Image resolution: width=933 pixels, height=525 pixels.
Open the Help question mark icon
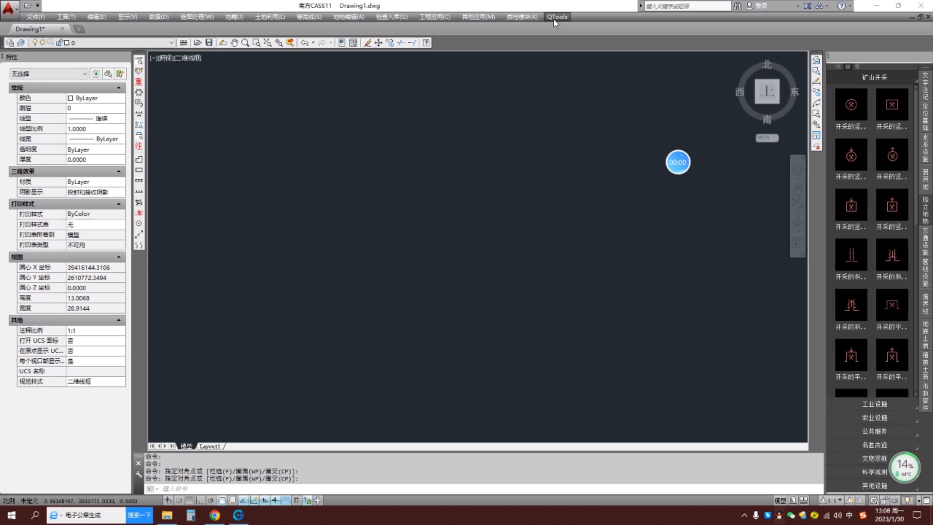(x=426, y=43)
